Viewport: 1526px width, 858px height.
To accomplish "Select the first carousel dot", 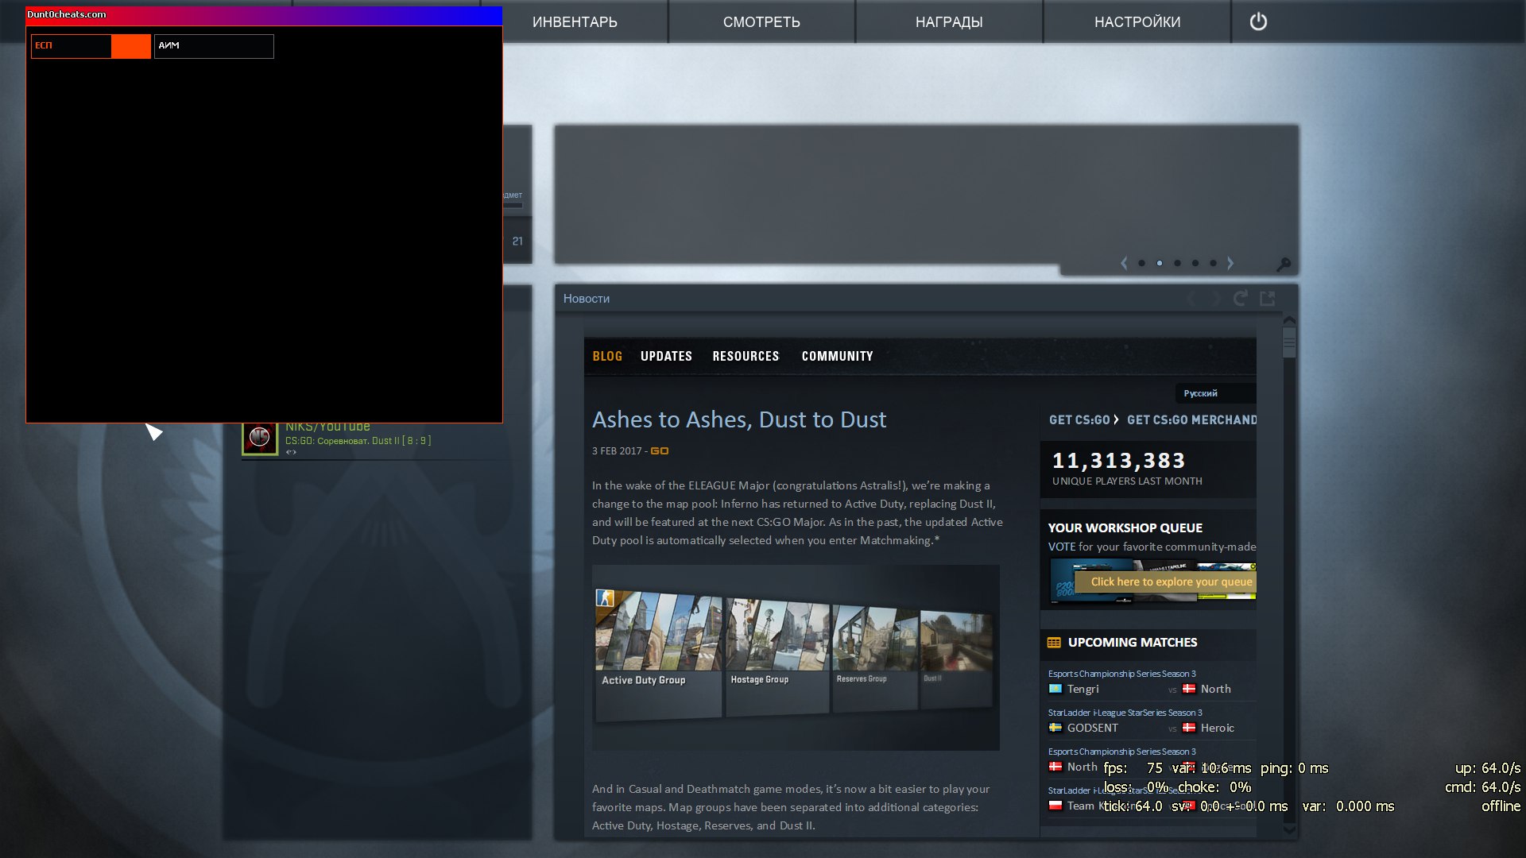I will 1141,263.
